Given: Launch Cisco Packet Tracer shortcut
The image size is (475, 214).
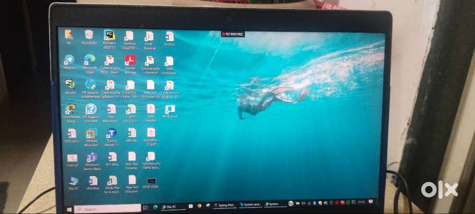Looking at the screenshot, I should pyautogui.click(x=71, y=113).
